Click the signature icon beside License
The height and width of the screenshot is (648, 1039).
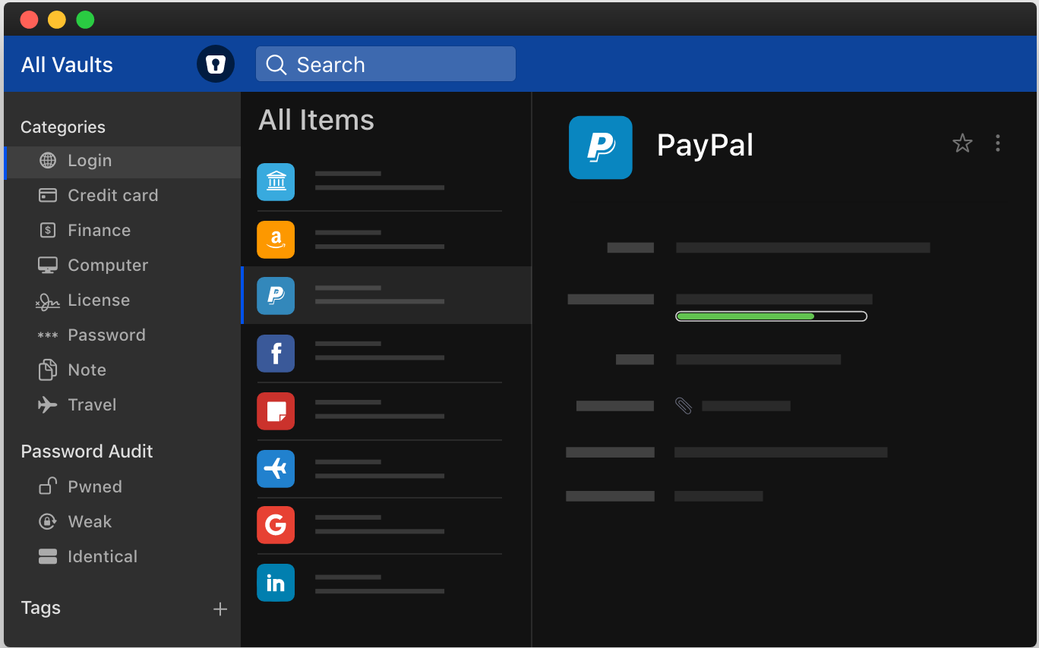coord(48,301)
